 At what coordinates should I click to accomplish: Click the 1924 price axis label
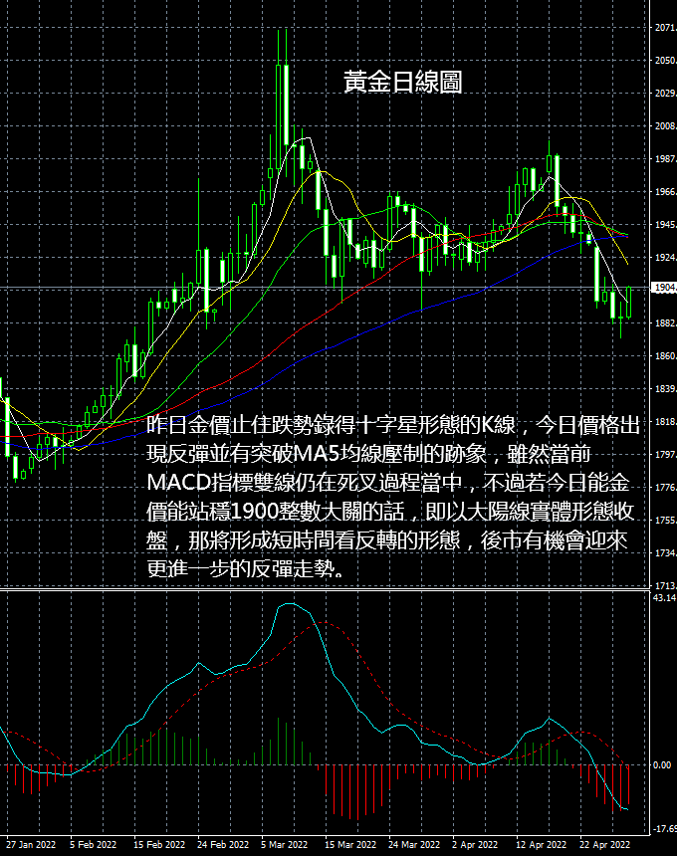[665, 257]
